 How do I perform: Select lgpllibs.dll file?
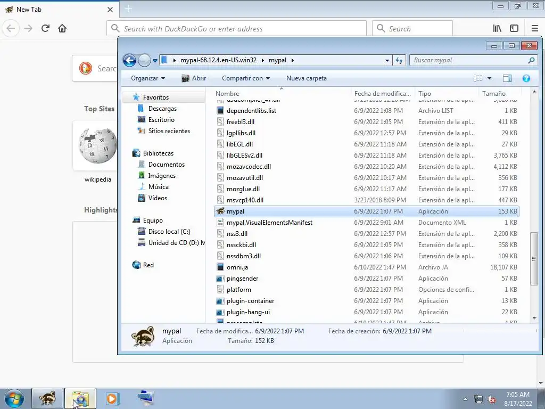241,133
